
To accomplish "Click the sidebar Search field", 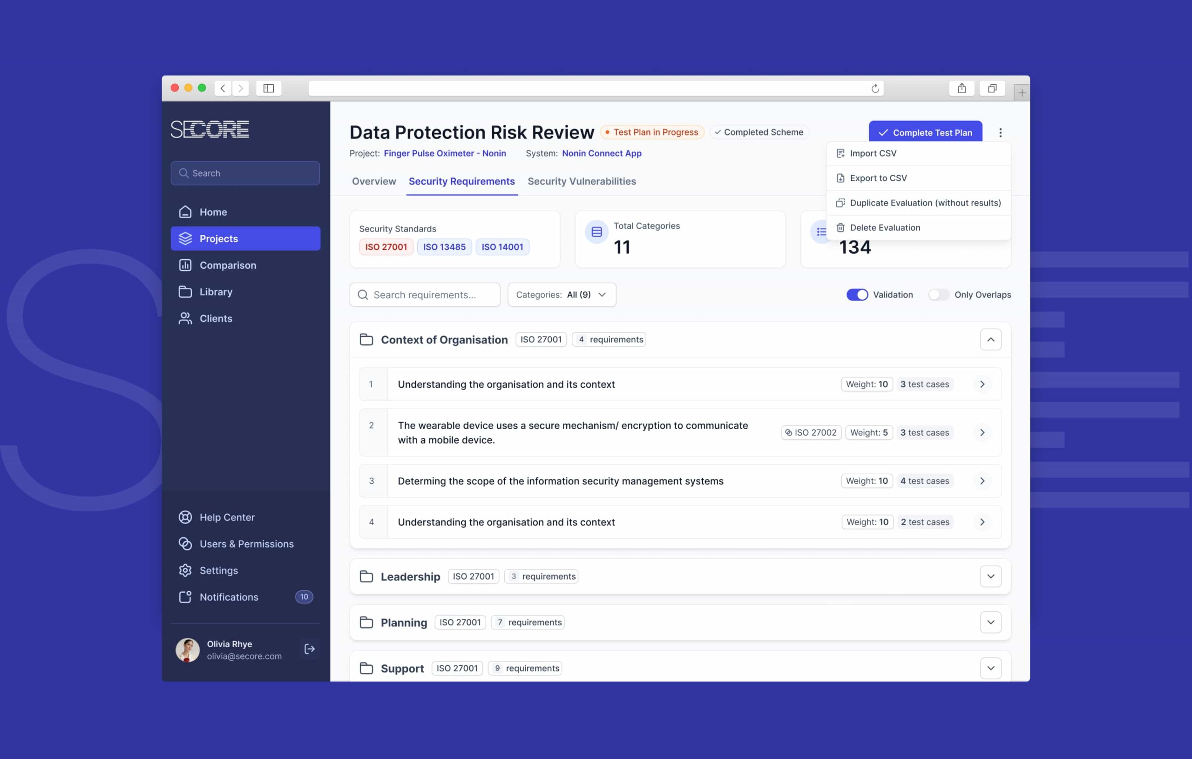I will pyautogui.click(x=245, y=173).
